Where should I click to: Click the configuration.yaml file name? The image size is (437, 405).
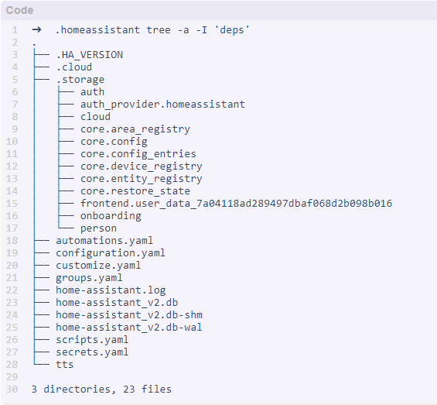coord(111,253)
